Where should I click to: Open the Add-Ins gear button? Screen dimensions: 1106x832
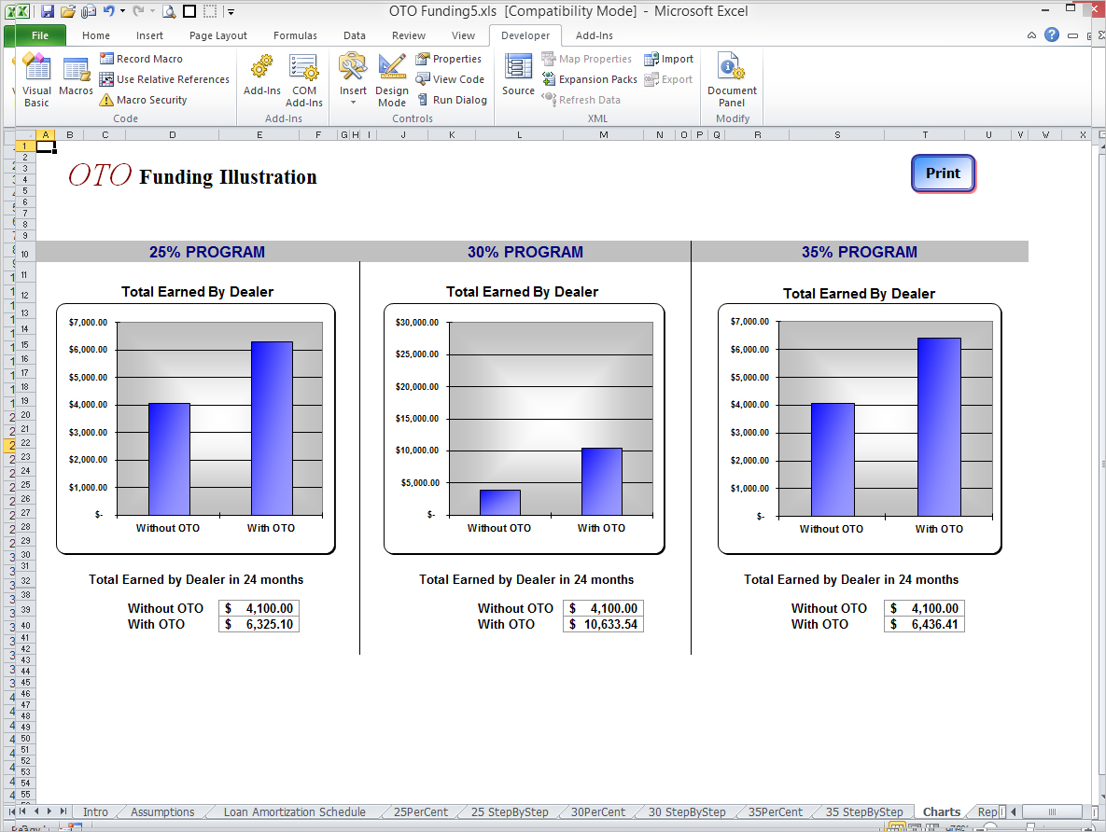pos(261,75)
